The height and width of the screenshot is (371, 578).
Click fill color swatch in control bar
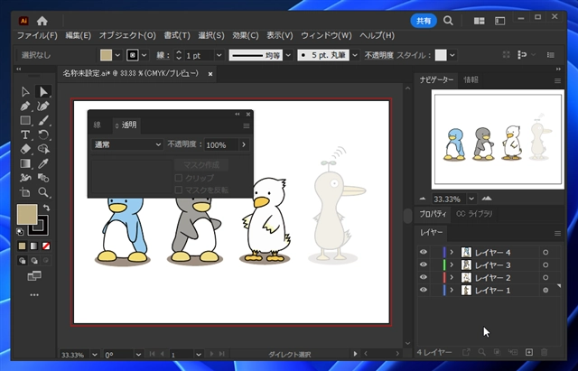tap(107, 55)
